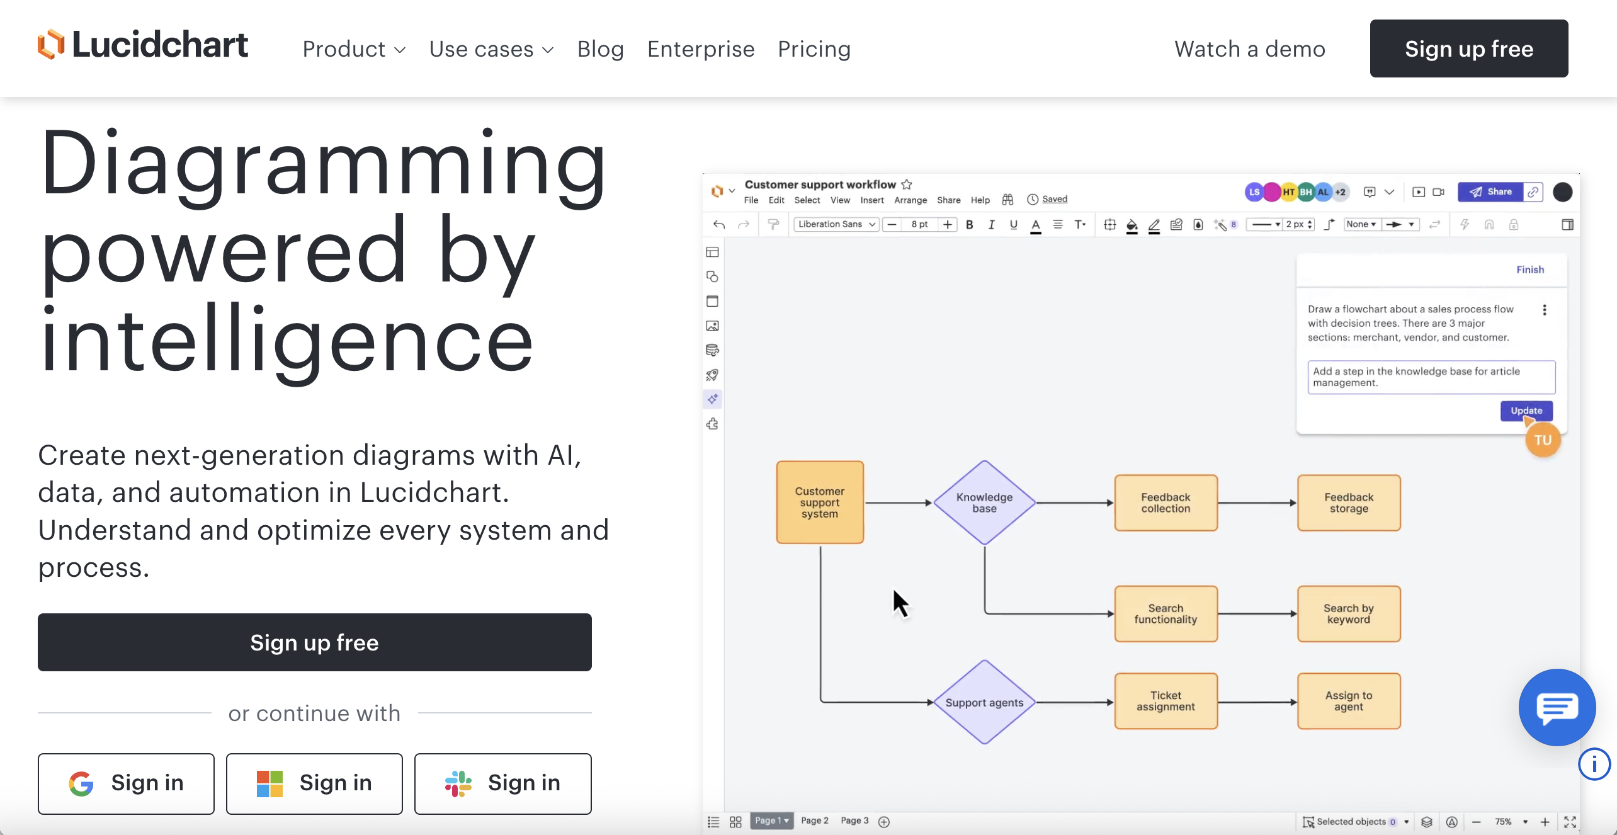Toggle the right panel icon
Screen dimensions: 1617x835
coord(1567,225)
